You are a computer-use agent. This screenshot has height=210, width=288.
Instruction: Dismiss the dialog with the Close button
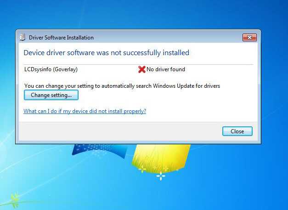pyautogui.click(x=237, y=131)
